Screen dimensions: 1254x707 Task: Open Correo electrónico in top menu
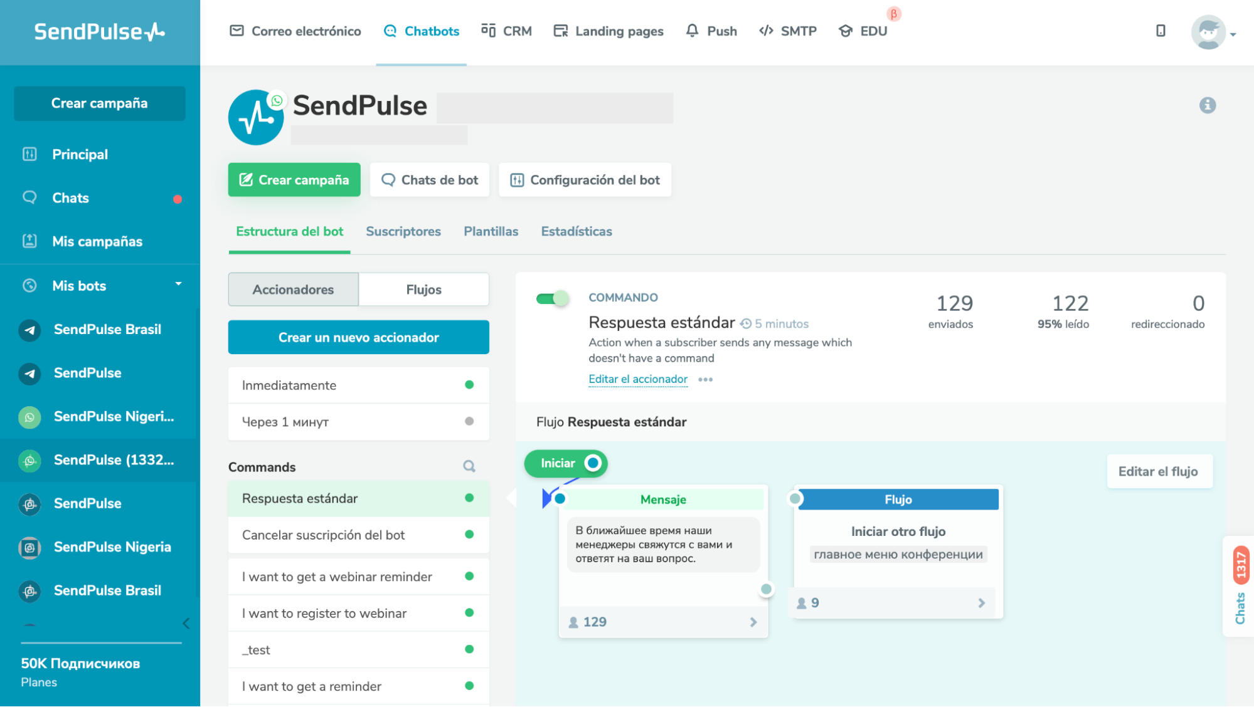point(295,31)
